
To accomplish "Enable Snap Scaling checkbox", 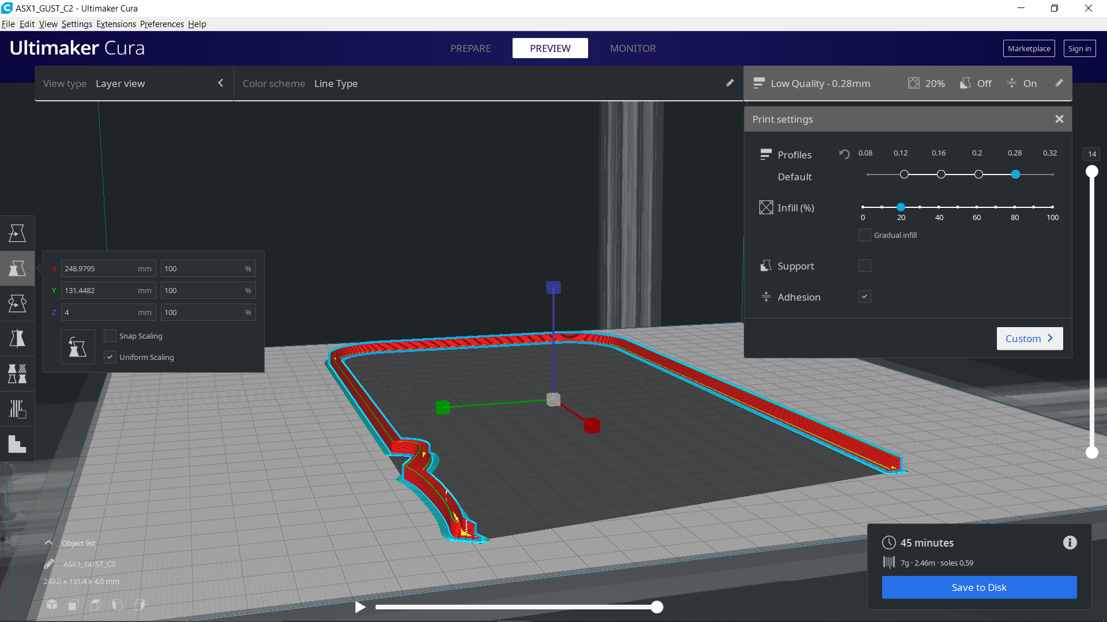I will click(110, 336).
